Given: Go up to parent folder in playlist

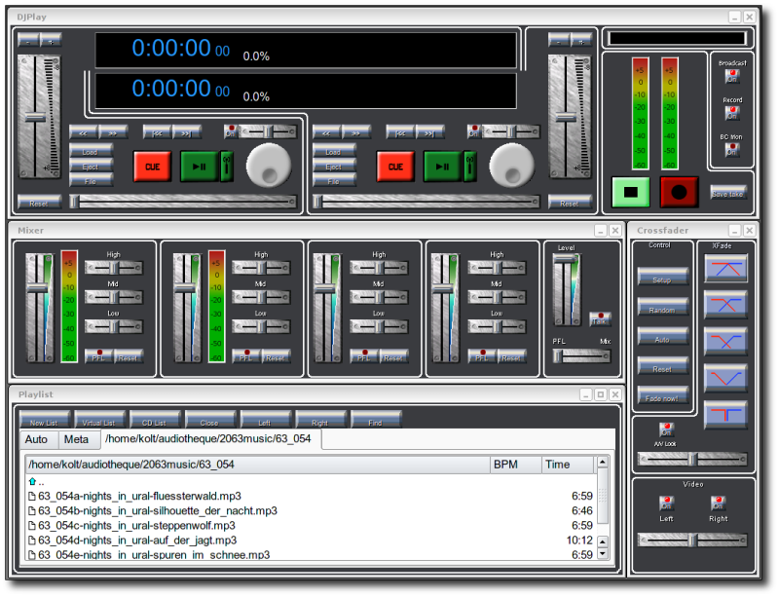Looking at the screenshot, I should point(33,481).
